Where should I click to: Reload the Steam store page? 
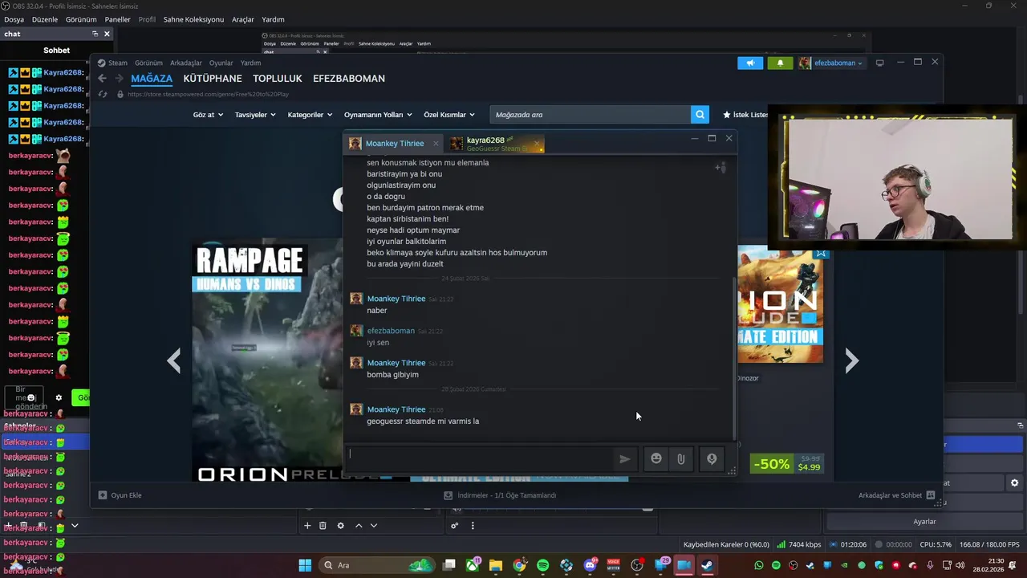tap(102, 94)
